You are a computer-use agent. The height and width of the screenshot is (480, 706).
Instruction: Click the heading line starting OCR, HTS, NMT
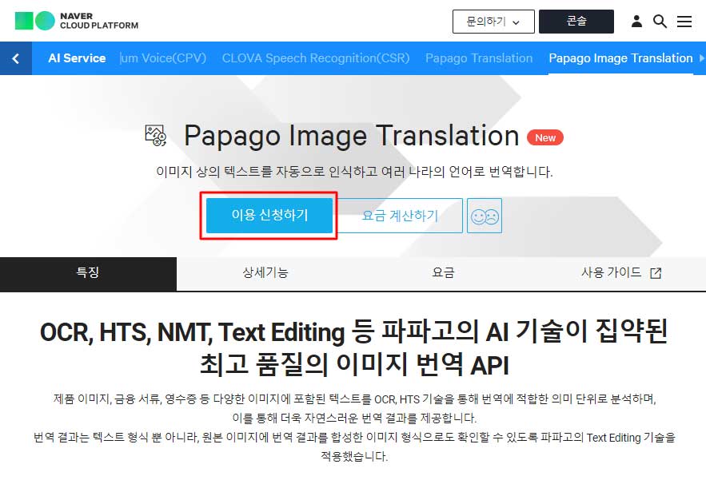point(353,332)
